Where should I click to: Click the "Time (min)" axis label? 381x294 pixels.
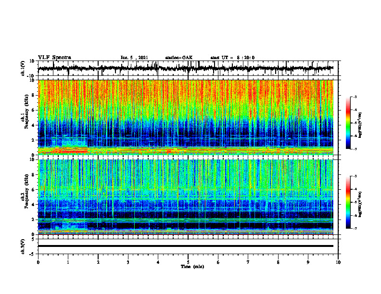(x=192, y=267)
